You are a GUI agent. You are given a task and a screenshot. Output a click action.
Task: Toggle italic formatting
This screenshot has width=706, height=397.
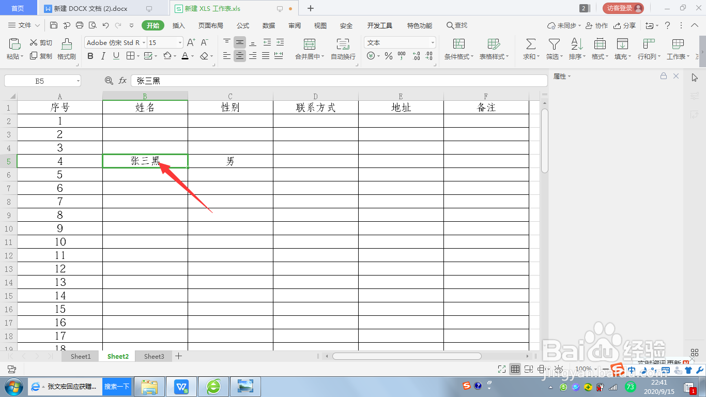102,56
